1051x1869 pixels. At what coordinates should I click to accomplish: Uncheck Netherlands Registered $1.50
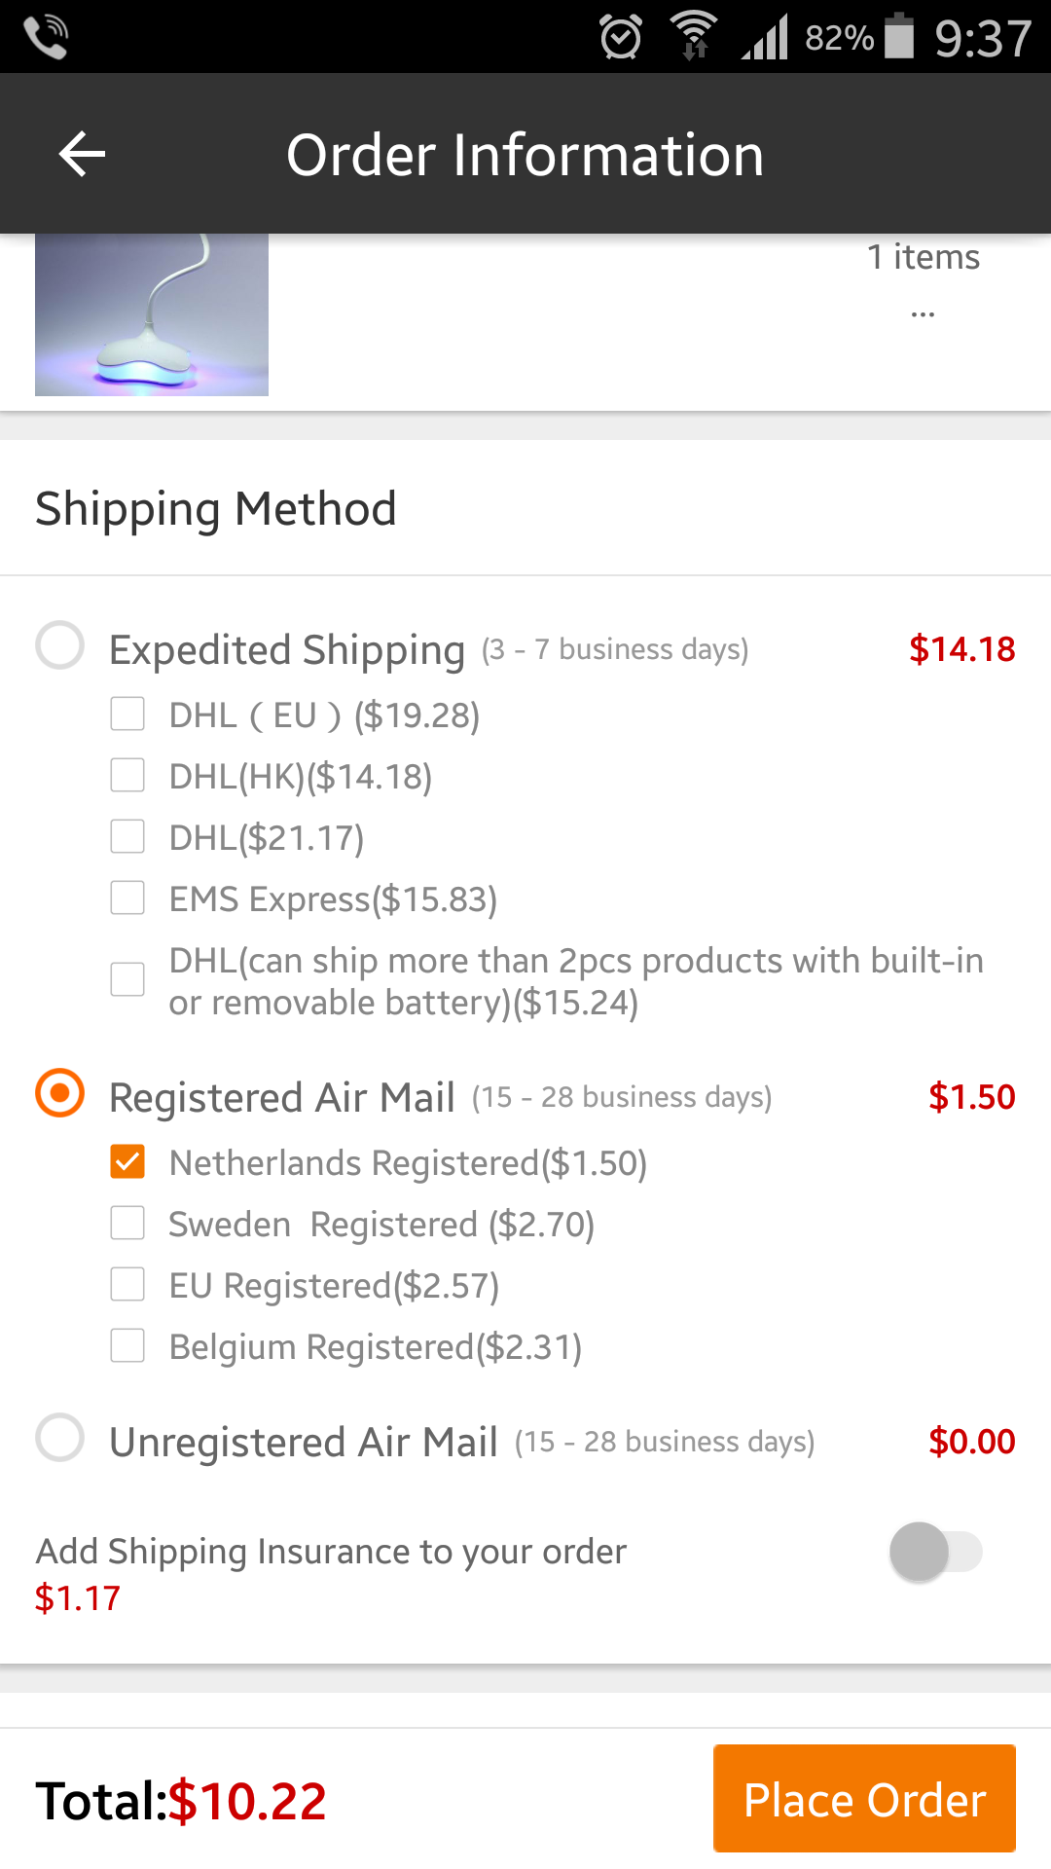click(x=127, y=1161)
